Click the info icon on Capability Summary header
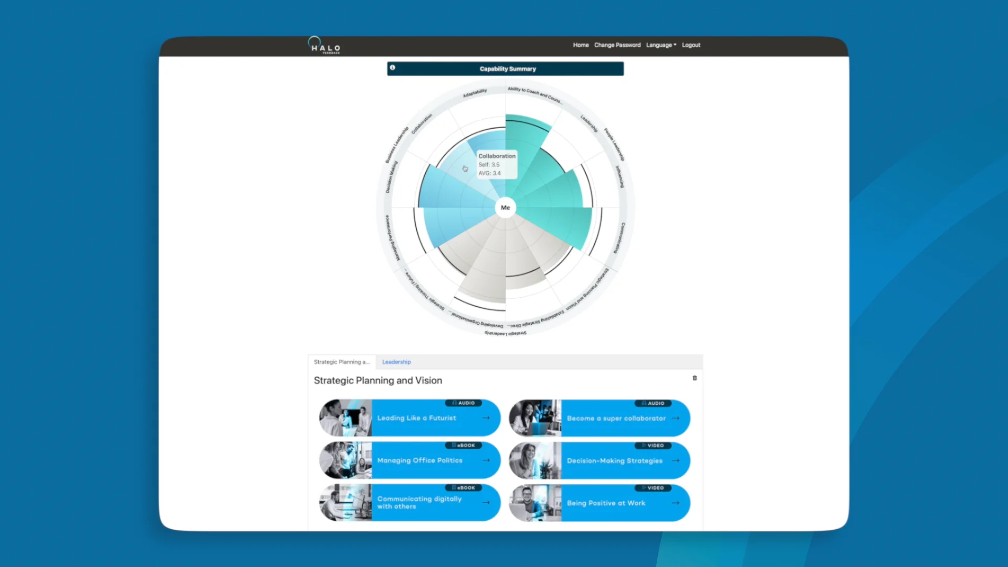This screenshot has width=1008, height=567. [392, 68]
